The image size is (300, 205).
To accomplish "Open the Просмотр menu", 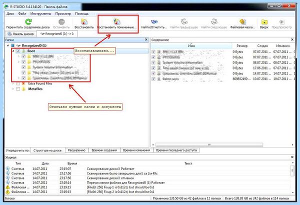I will coord(63,13).
